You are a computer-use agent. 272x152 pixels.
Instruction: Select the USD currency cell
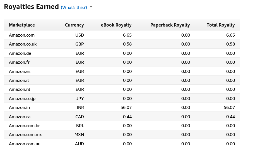click(x=80, y=35)
